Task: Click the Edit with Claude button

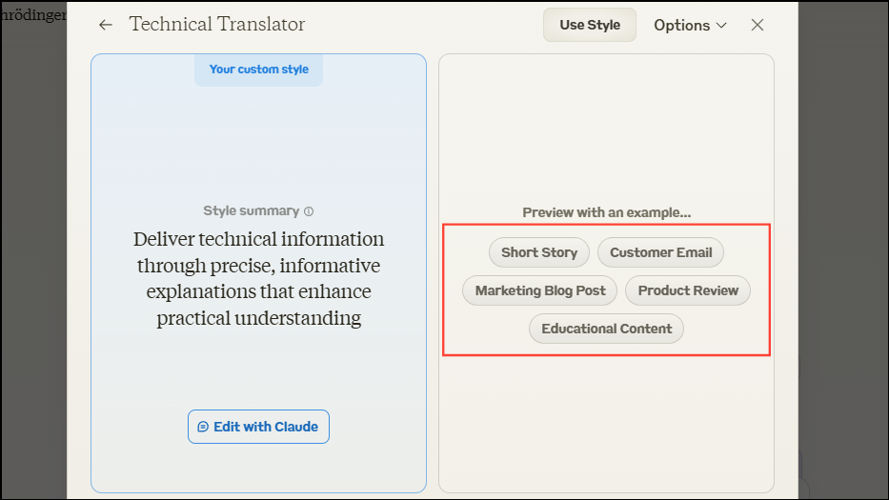Action: pyautogui.click(x=258, y=427)
